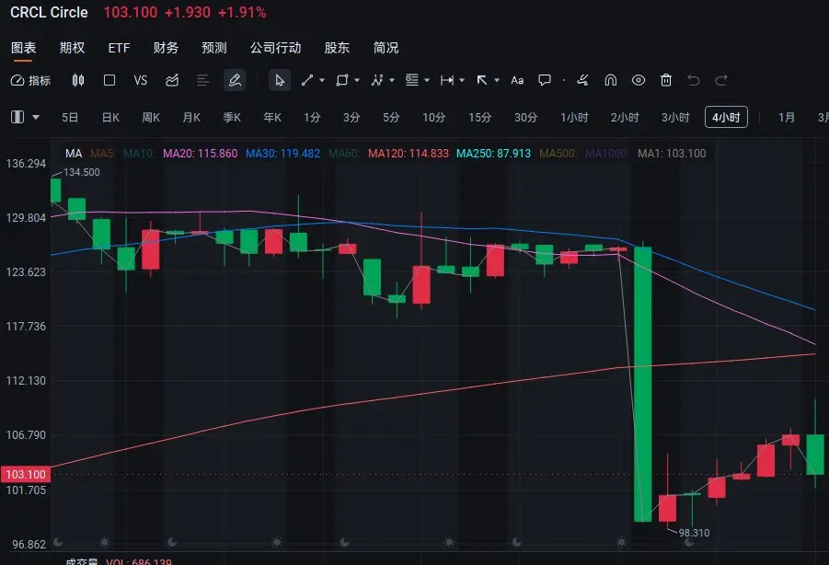Switch to the 图表 tab
The height and width of the screenshot is (565, 829).
(23, 48)
